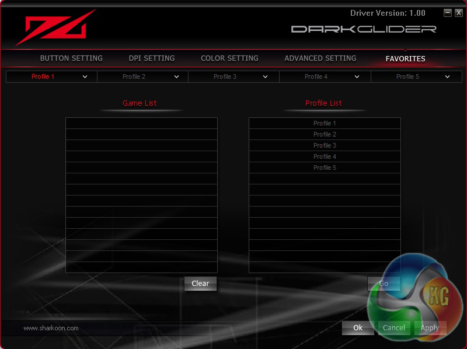Close the Darkglider driver window
467x349 pixels.
point(459,13)
